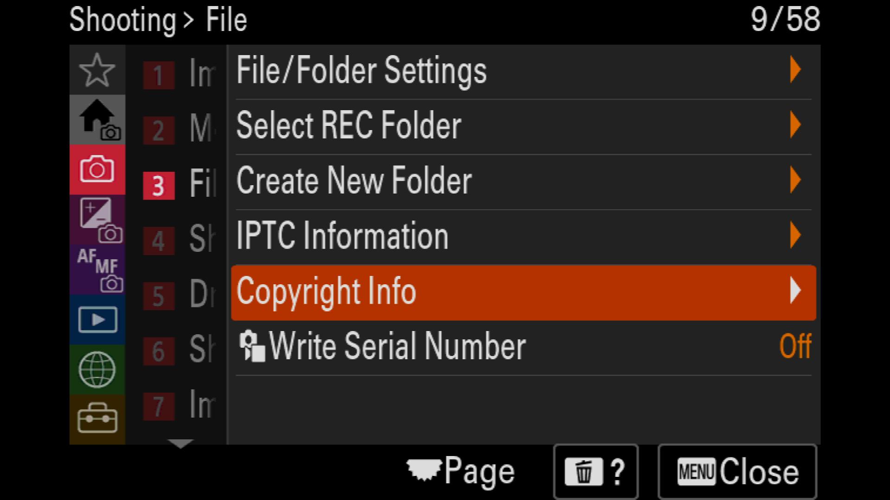The image size is (890, 500).
Task: Expand File/Folder Settings arrow
Action: [x=795, y=70]
